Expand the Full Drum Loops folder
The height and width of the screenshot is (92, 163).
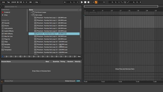[x=31, y=12]
